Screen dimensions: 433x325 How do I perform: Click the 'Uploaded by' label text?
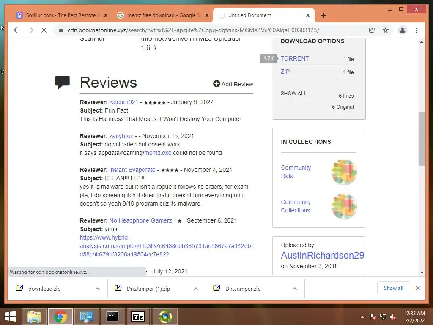[x=297, y=245]
